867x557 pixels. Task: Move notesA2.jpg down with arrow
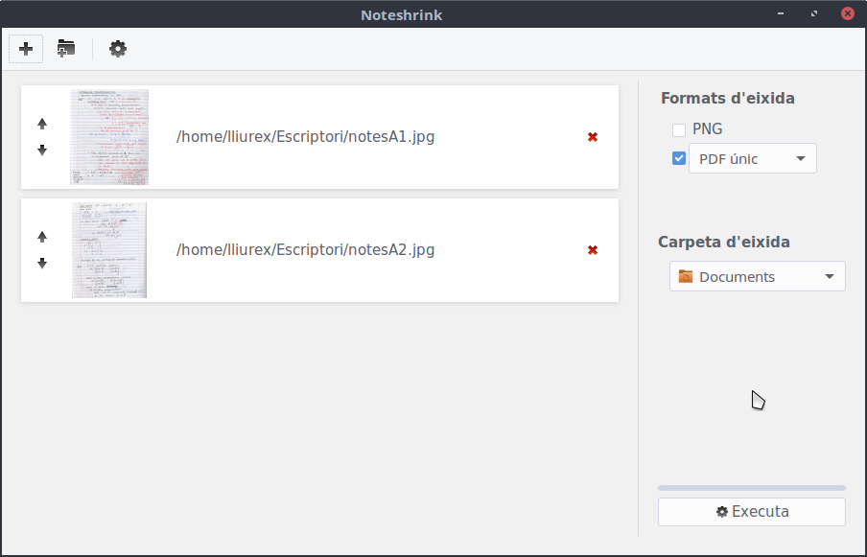[42, 263]
